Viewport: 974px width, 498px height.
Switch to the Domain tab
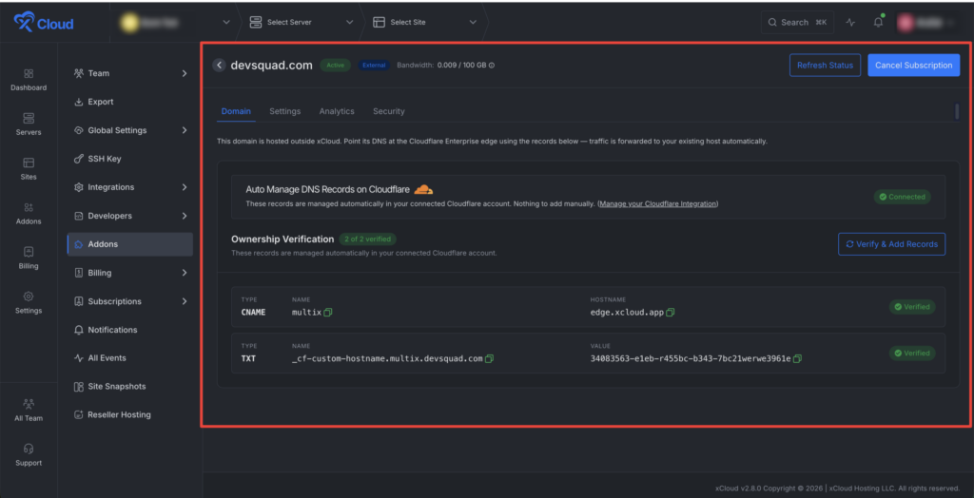point(236,111)
